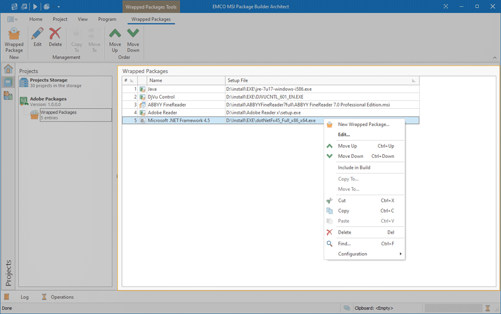Click the DJVUCNTL_601_EN.EXE setup file cell
Screen dimensions: 501x314
click(x=322, y=97)
